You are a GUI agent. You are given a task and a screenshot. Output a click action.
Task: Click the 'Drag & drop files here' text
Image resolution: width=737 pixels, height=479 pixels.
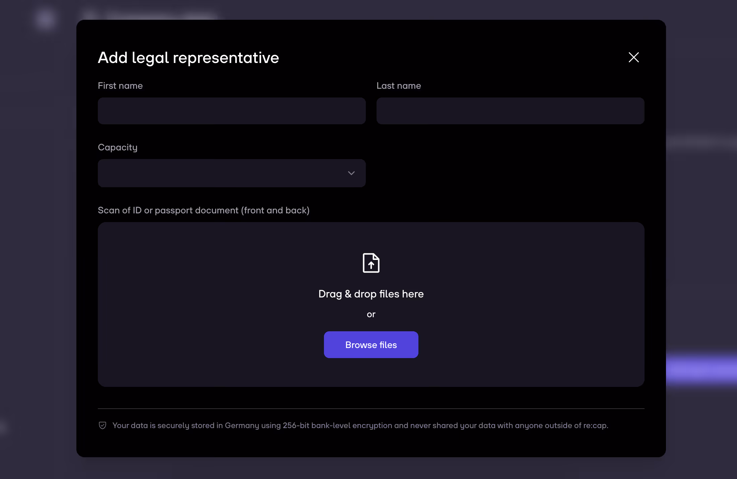(371, 294)
